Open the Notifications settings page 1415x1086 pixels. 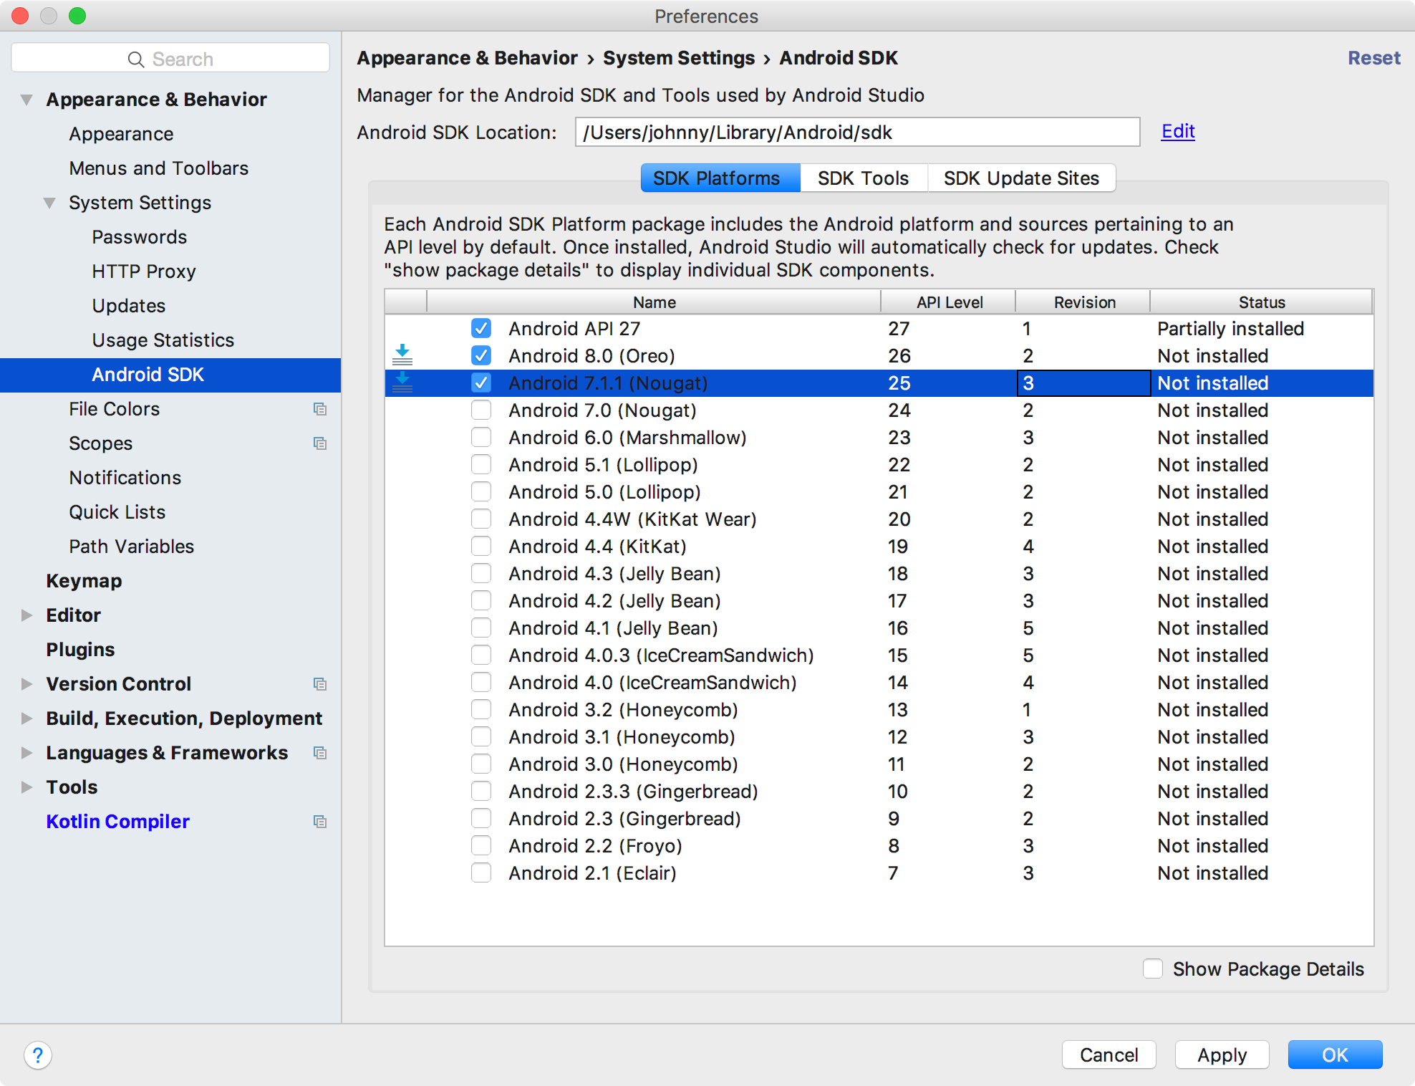click(125, 478)
